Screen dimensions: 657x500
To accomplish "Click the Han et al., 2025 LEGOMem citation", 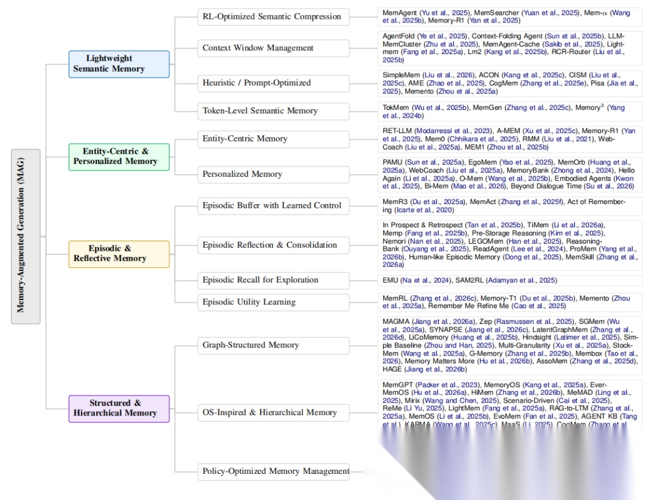I will coord(534,241).
